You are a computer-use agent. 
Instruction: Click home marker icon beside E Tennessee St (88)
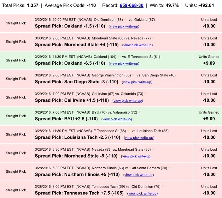128,130
